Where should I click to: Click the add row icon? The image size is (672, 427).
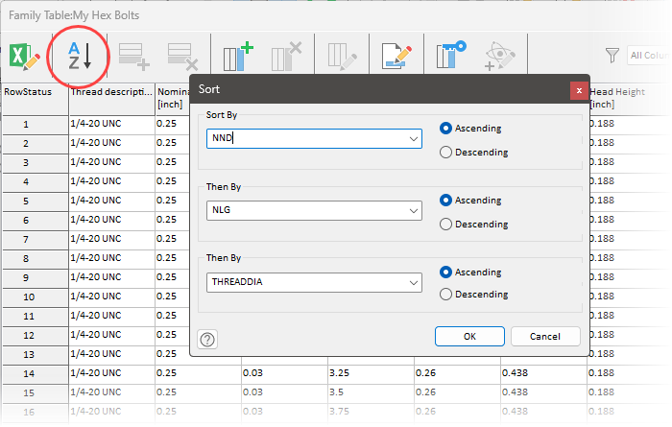[x=133, y=56]
